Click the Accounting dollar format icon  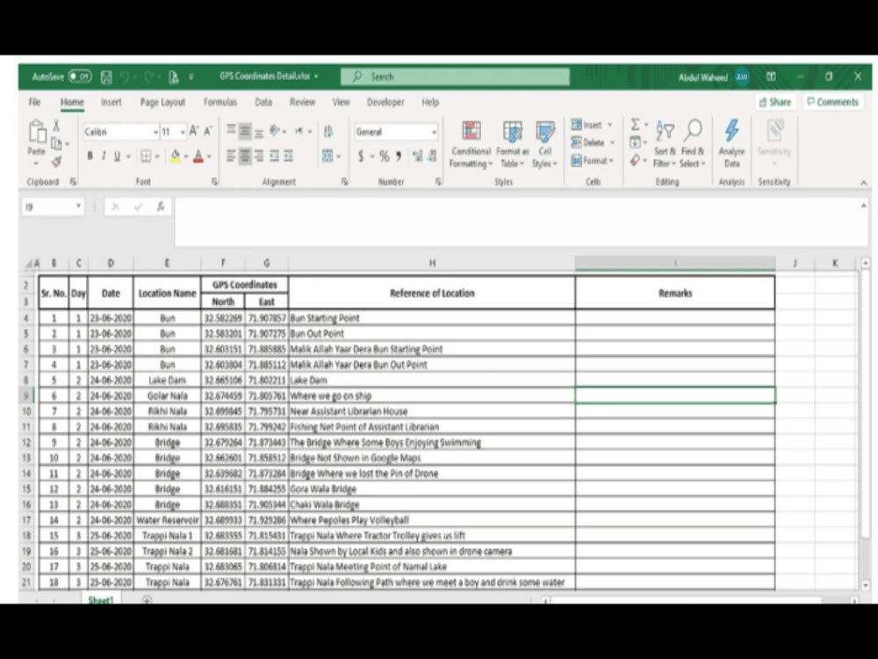click(361, 156)
